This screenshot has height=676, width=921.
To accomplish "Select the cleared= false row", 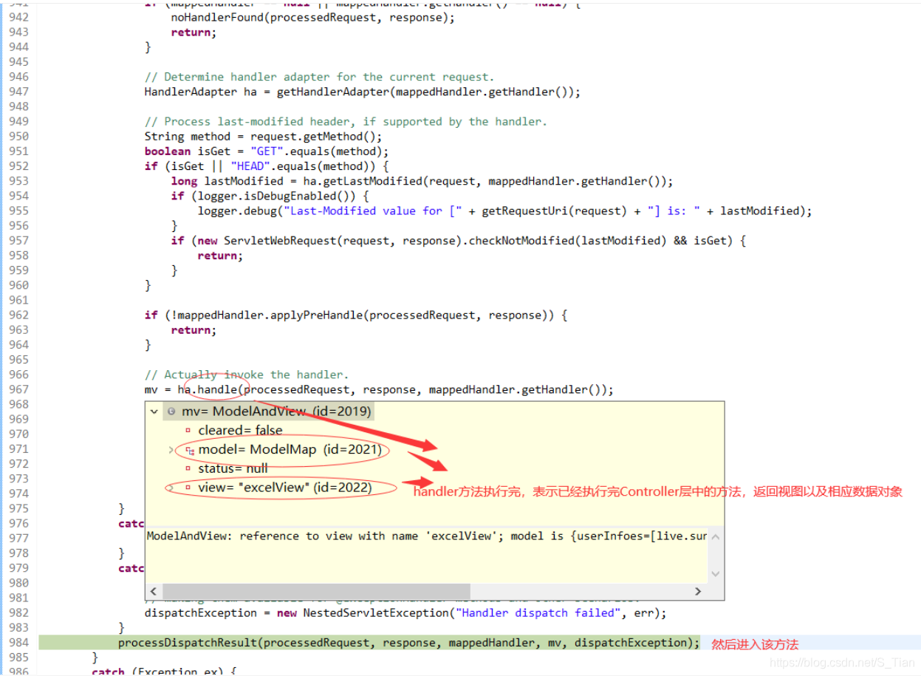I will [240, 430].
